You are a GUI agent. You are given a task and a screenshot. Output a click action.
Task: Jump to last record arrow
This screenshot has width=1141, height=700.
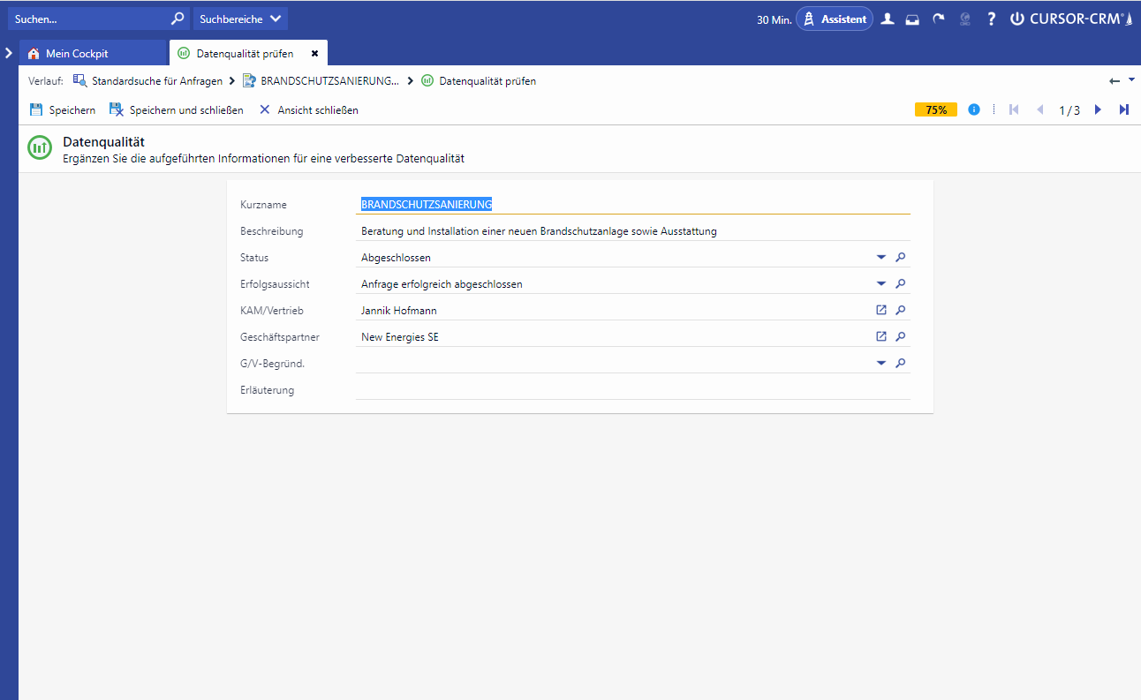point(1123,110)
